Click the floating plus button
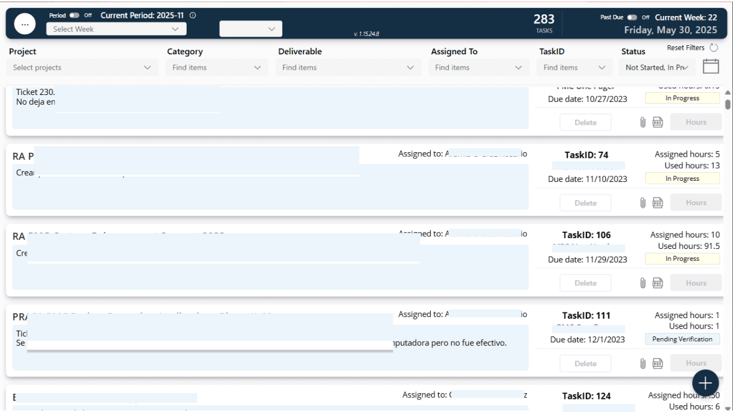The image size is (733, 412). [705, 382]
